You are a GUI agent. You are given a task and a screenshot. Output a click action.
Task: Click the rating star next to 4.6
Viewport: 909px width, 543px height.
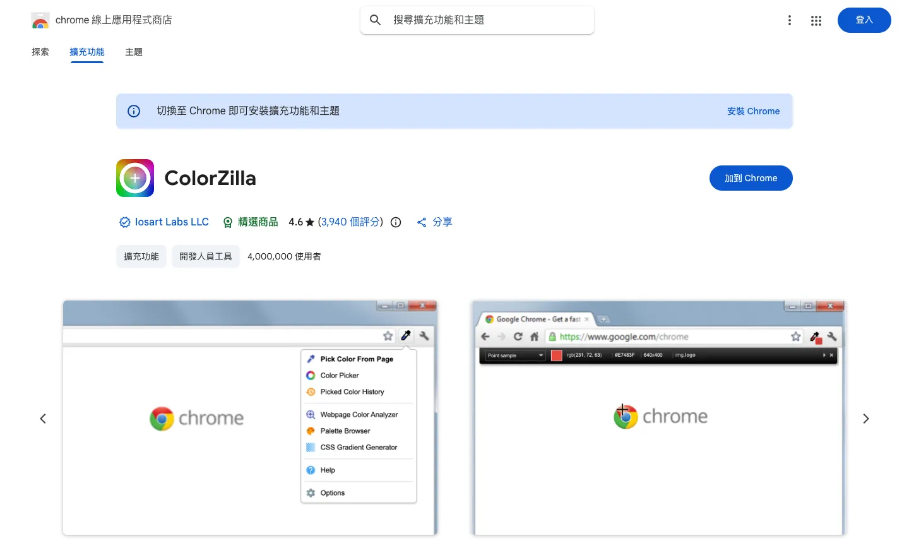pyautogui.click(x=310, y=222)
